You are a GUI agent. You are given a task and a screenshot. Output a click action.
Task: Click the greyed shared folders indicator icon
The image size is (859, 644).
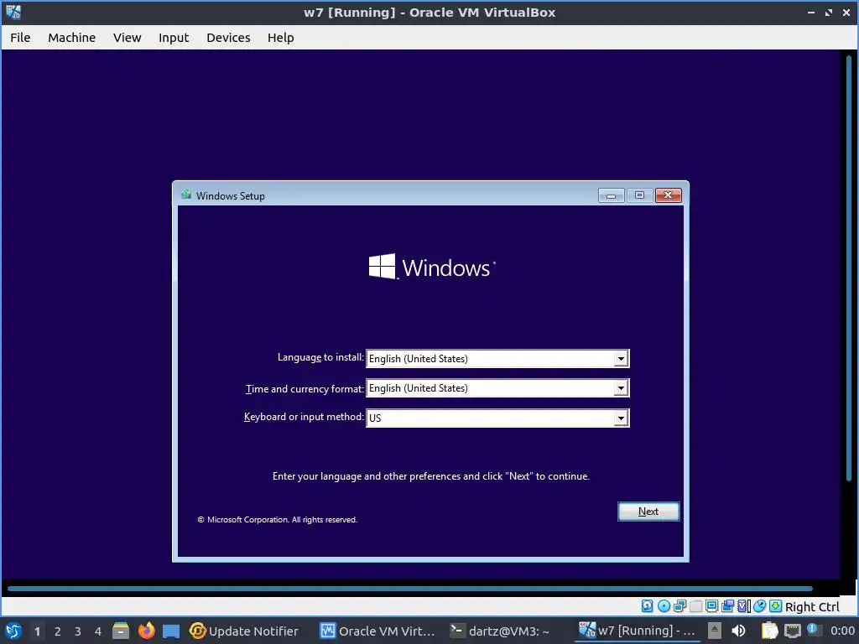tap(695, 606)
